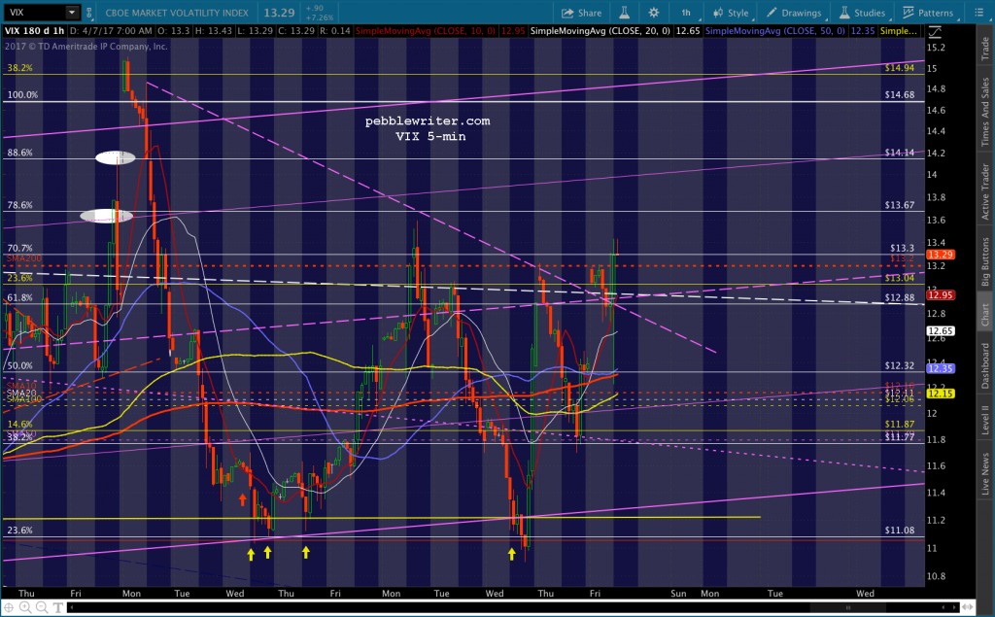Click the 88.6% retracement label
The width and height of the screenshot is (995, 617).
19,153
